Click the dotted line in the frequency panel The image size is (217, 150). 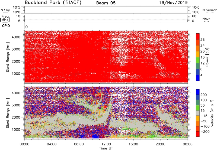click(x=106, y=19)
